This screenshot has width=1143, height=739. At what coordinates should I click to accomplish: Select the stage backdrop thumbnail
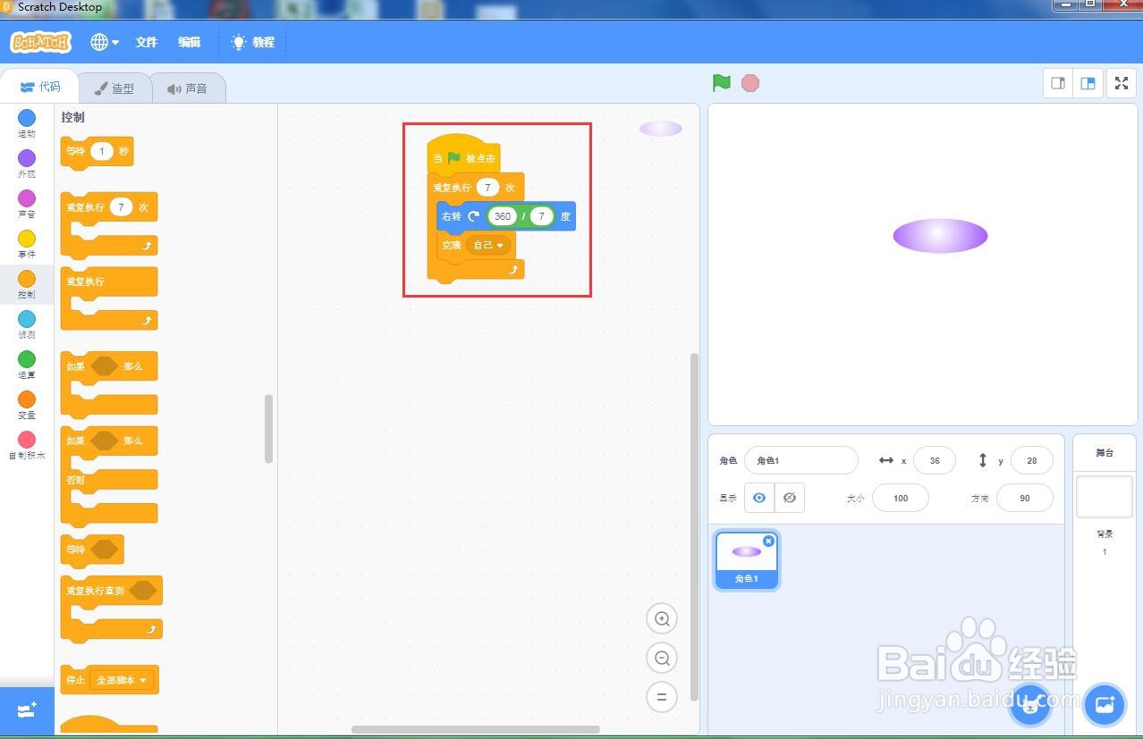(1105, 496)
